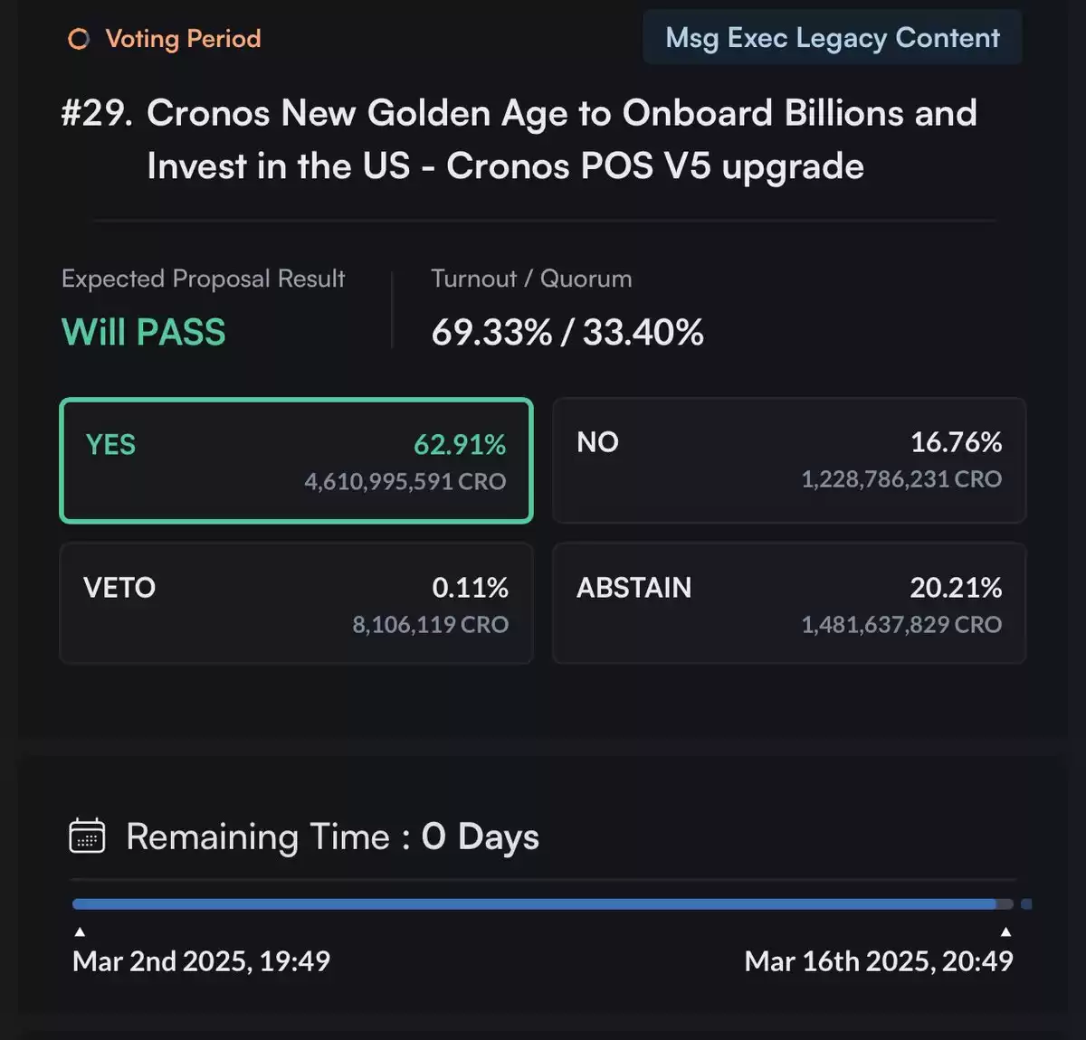
Task: Click the Will PASS expected result text
Action: tap(143, 332)
